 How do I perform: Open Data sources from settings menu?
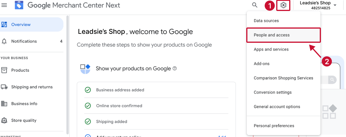[266, 21]
